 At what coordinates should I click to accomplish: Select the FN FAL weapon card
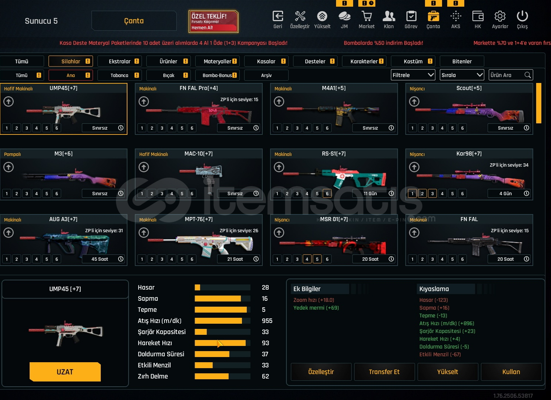point(469,240)
